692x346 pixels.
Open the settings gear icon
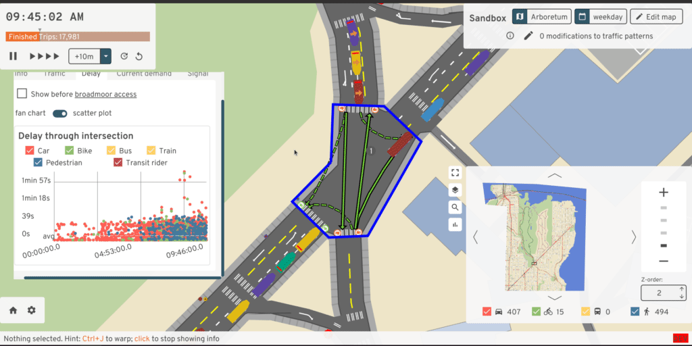tap(31, 310)
